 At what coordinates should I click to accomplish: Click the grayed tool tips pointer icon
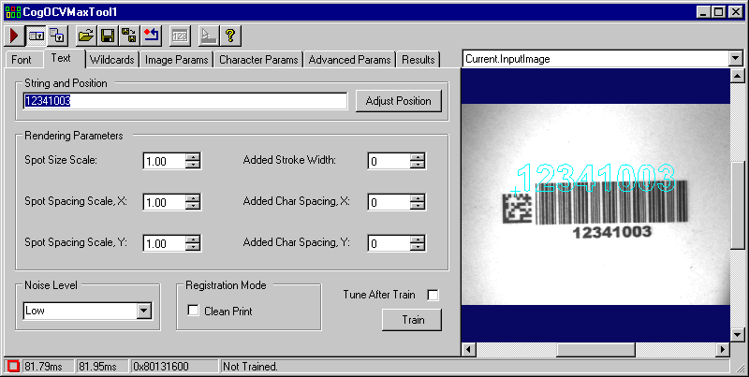point(208,36)
